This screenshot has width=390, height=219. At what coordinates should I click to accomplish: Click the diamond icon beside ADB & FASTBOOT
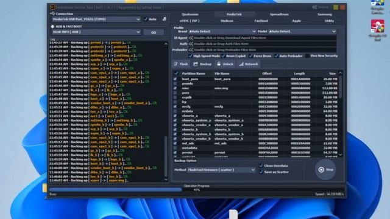tap(52, 26)
